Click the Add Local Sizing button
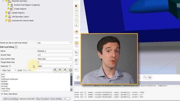This screenshot has height=101, width=180. tap(11, 99)
